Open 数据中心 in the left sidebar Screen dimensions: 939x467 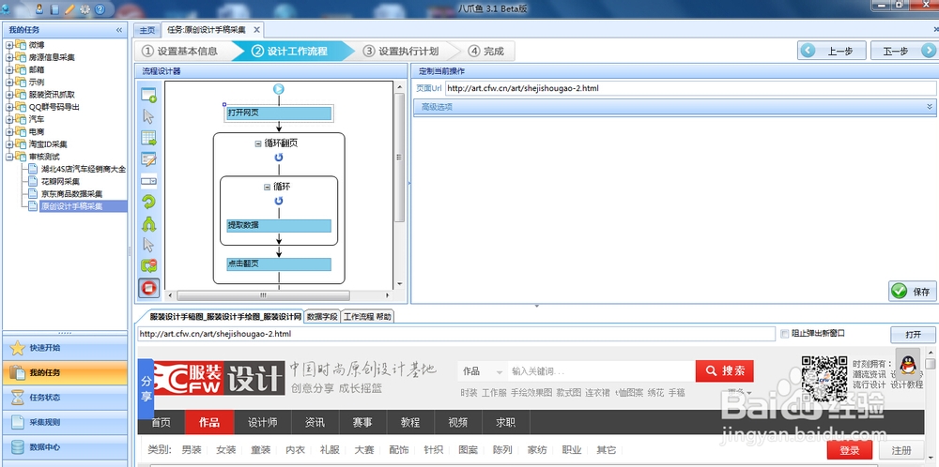coord(45,447)
